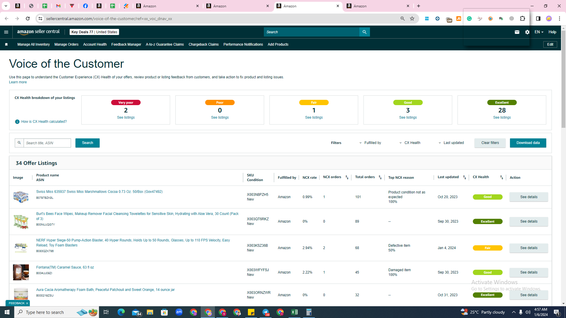This screenshot has height=318, width=566.
Task: Open Excel from the taskbar
Action: point(294,312)
